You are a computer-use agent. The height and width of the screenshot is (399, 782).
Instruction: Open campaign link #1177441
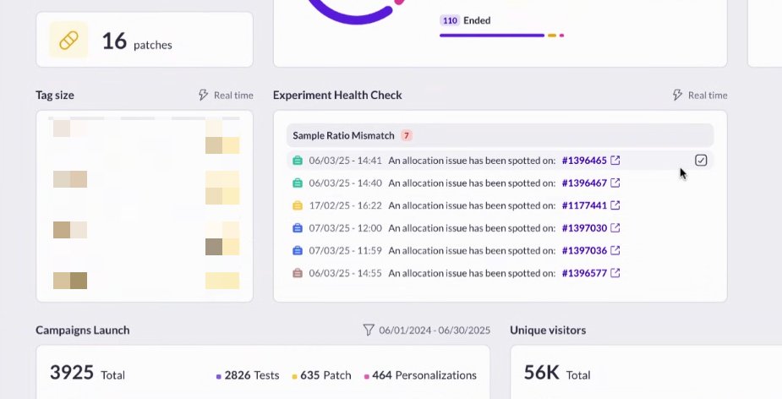click(584, 205)
